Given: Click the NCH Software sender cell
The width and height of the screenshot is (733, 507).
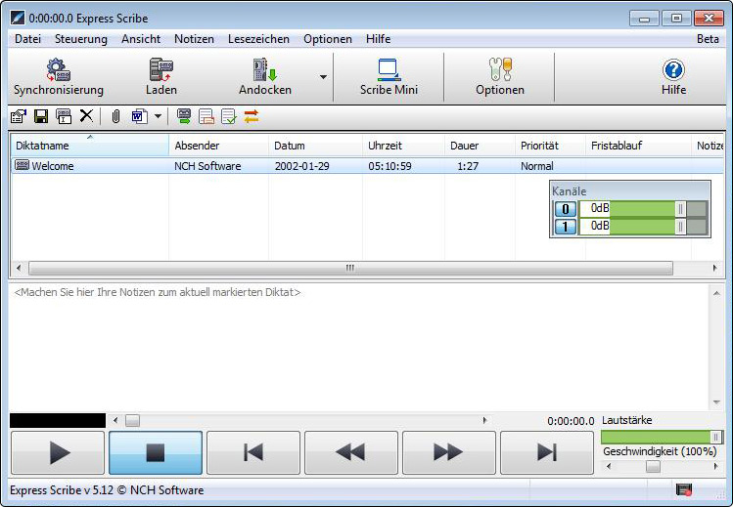Looking at the screenshot, I should coord(207,166).
